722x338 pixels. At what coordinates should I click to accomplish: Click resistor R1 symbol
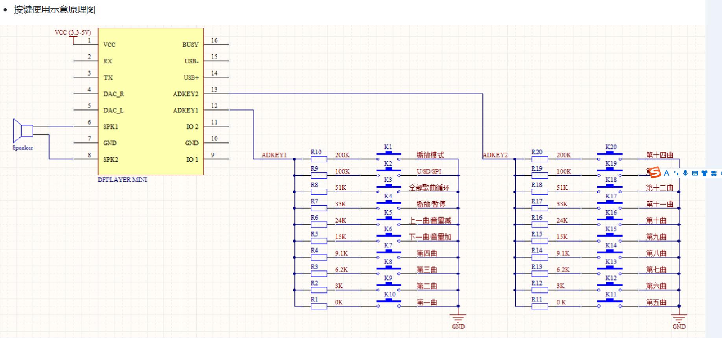pyautogui.click(x=319, y=307)
